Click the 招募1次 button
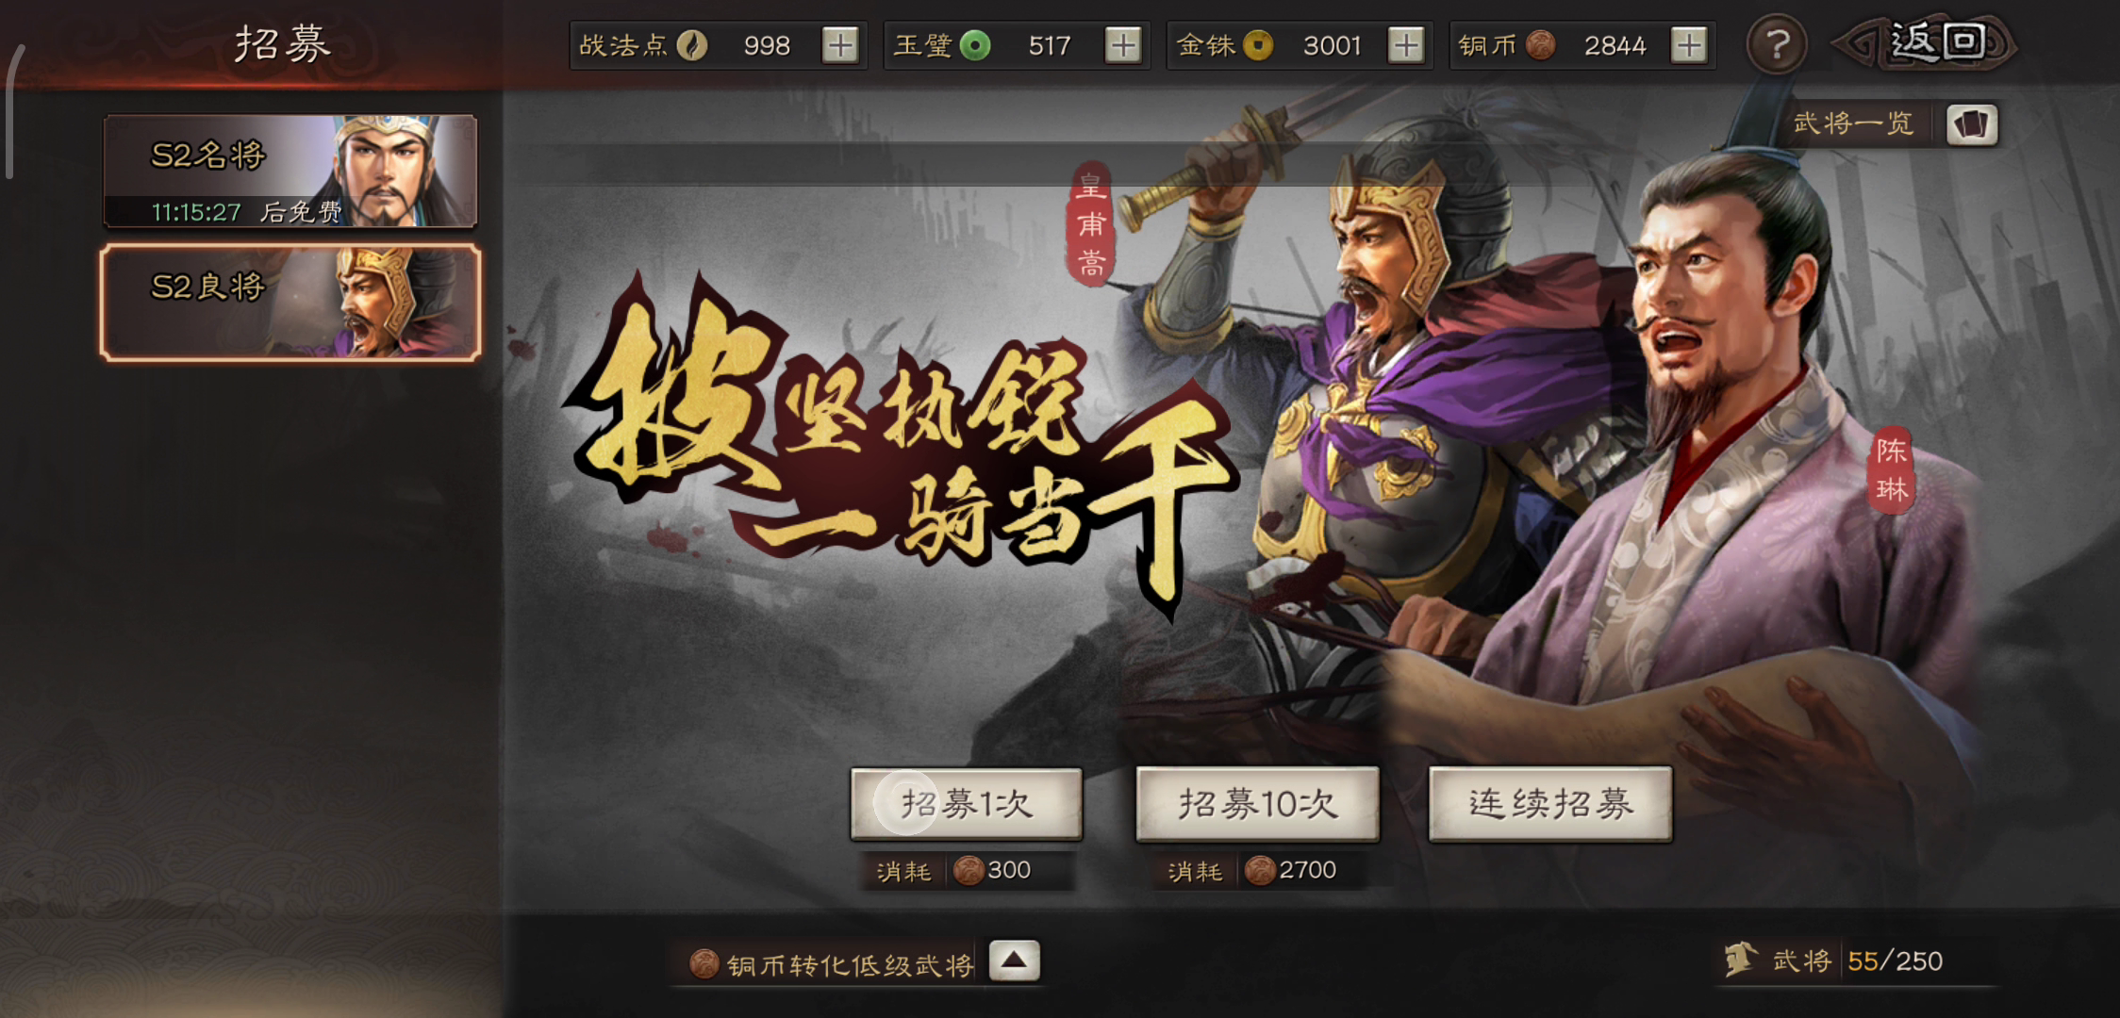Image resolution: width=2120 pixels, height=1018 pixels. (x=967, y=804)
